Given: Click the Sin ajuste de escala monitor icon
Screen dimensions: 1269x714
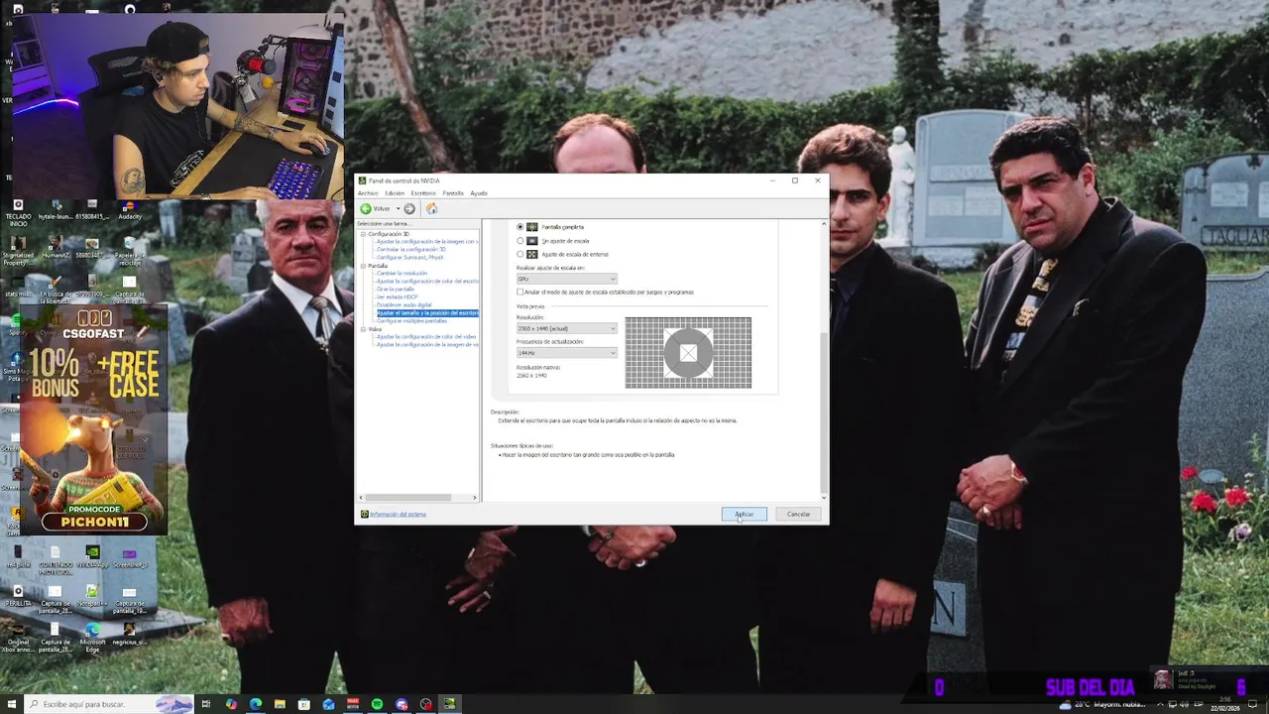Looking at the screenshot, I should coord(532,241).
